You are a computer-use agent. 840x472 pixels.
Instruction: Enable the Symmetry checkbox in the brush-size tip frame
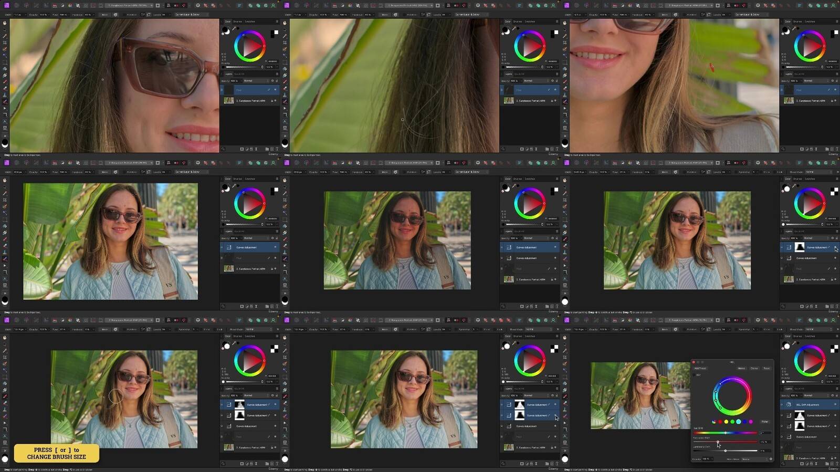click(x=176, y=329)
